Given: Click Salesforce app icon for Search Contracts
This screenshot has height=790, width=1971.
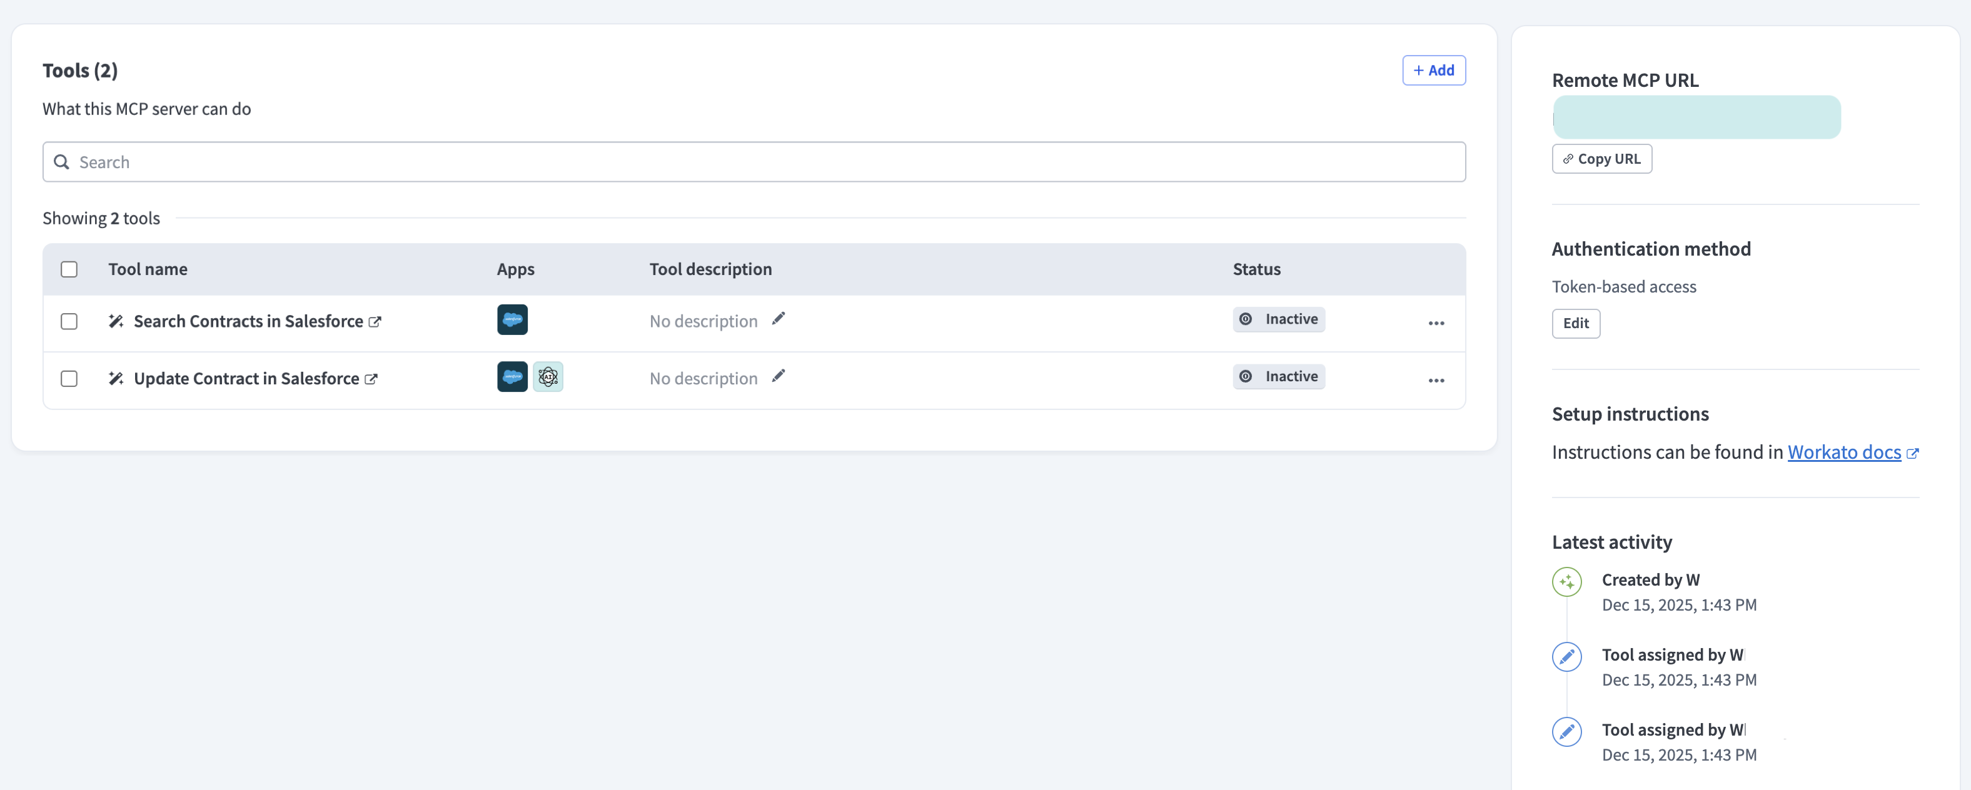Looking at the screenshot, I should click(x=512, y=319).
